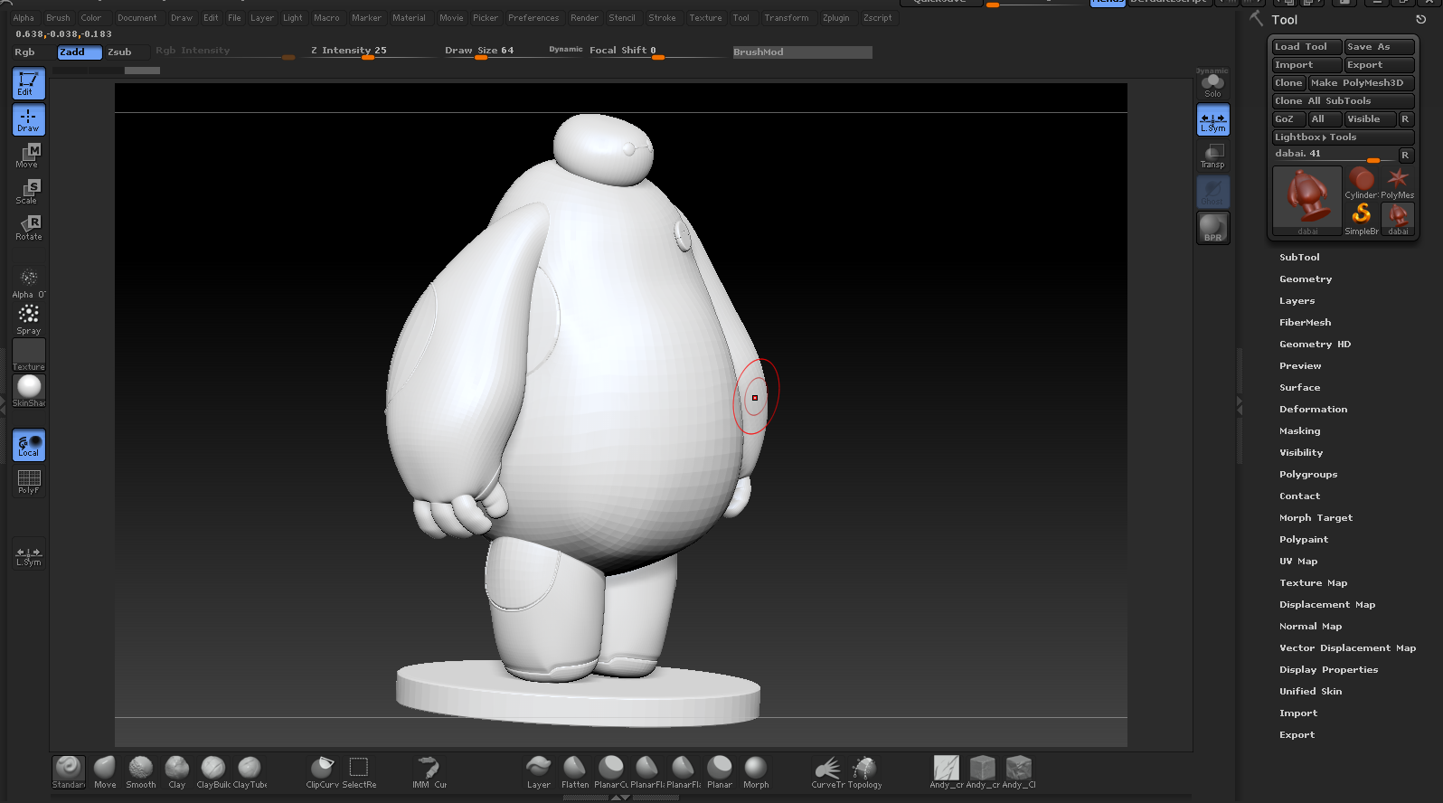Image resolution: width=1443 pixels, height=803 pixels.
Task: Select the Layer brush
Action: click(539, 772)
